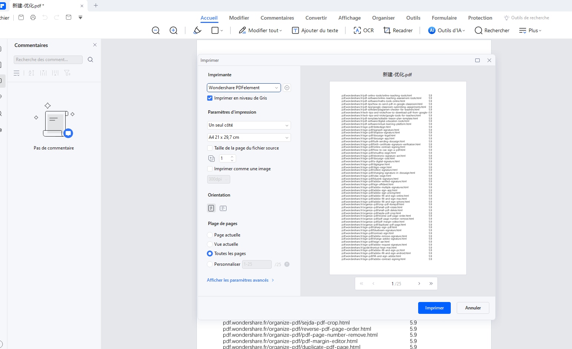Open the Protection tab
Image resolution: width=572 pixels, height=349 pixels.
click(480, 18)
